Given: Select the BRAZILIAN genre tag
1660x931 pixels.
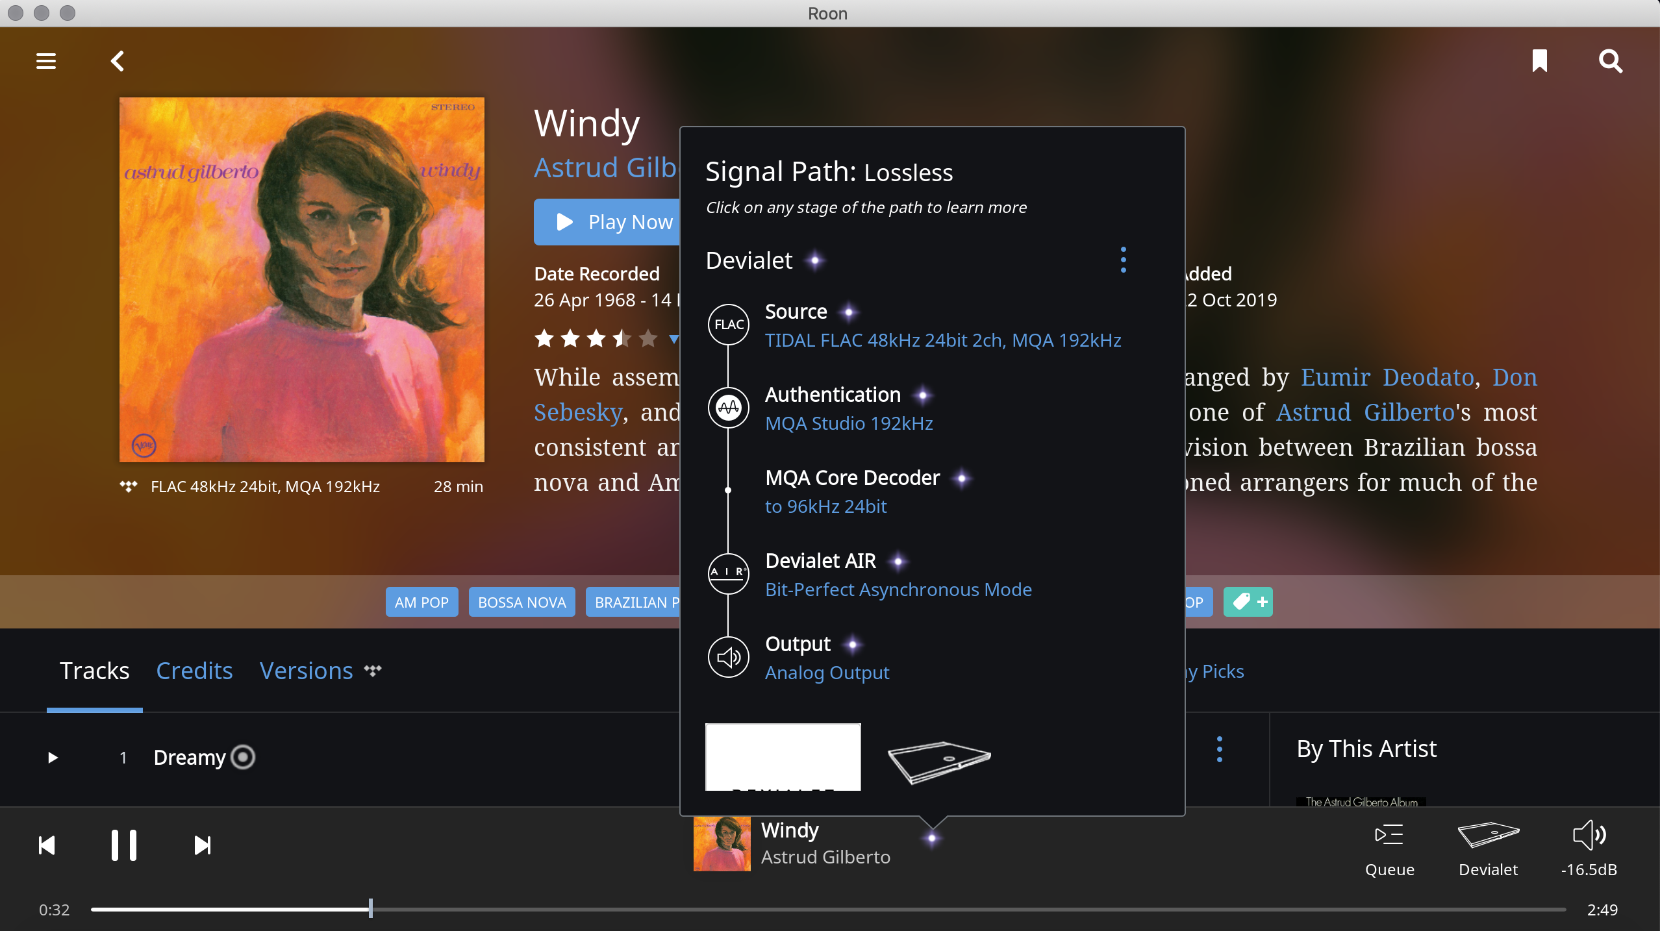Looking at the screenshot, I should click(x=633, y=602).
